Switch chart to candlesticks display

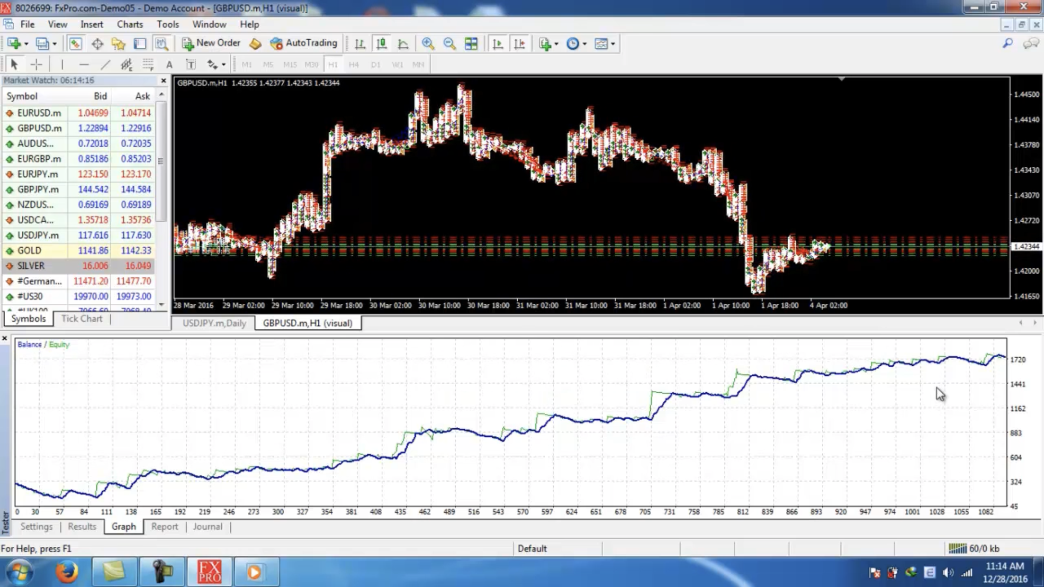(381, 43)
